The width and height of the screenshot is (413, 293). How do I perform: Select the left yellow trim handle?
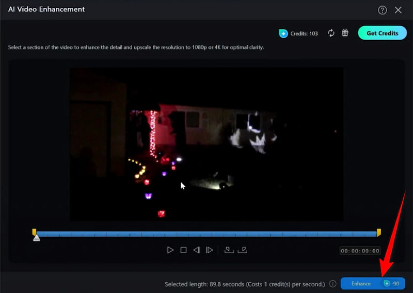[34, 232]
